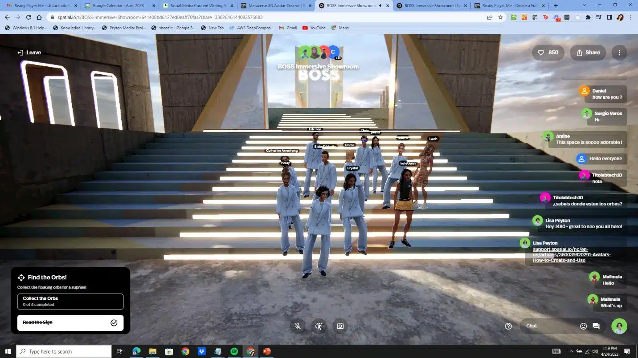This screenshot has width=638, height=358.
Task: Open the Knowledge Library bookmark
Action: [x=74, y=28]
